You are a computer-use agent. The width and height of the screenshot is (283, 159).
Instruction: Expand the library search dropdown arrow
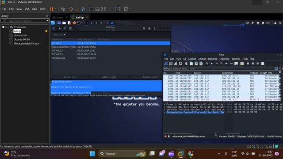click(x=47, y=21)
